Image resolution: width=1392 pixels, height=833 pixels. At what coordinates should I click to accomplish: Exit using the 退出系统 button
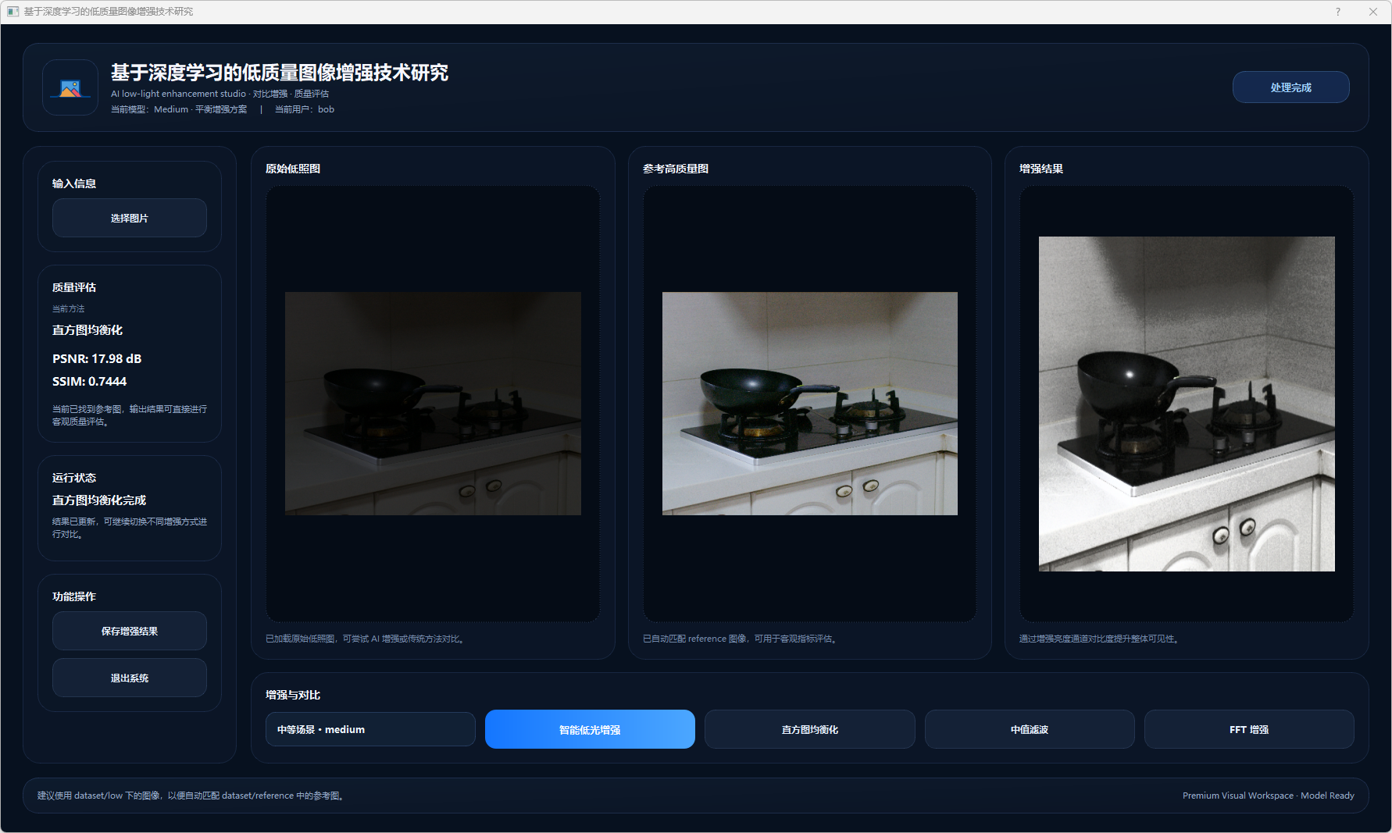[130, 678]
